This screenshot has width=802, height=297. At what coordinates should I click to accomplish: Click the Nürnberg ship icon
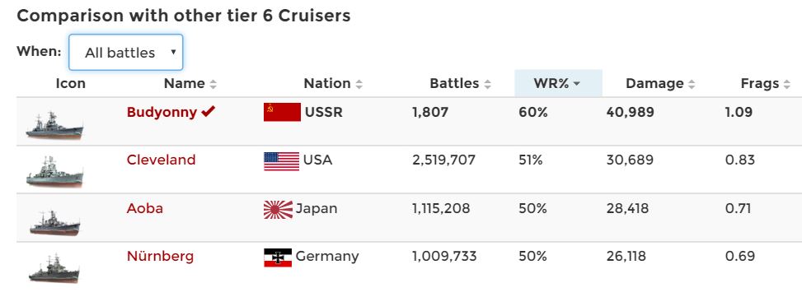pos(54,268)
